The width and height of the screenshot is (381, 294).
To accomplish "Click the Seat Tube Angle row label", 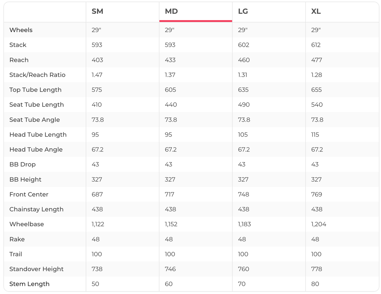I will click(35, 120).
